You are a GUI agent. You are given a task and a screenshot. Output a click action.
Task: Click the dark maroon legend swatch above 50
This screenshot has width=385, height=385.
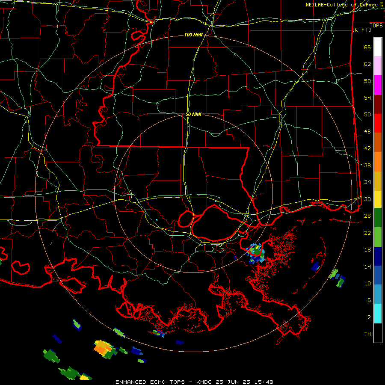378,105
